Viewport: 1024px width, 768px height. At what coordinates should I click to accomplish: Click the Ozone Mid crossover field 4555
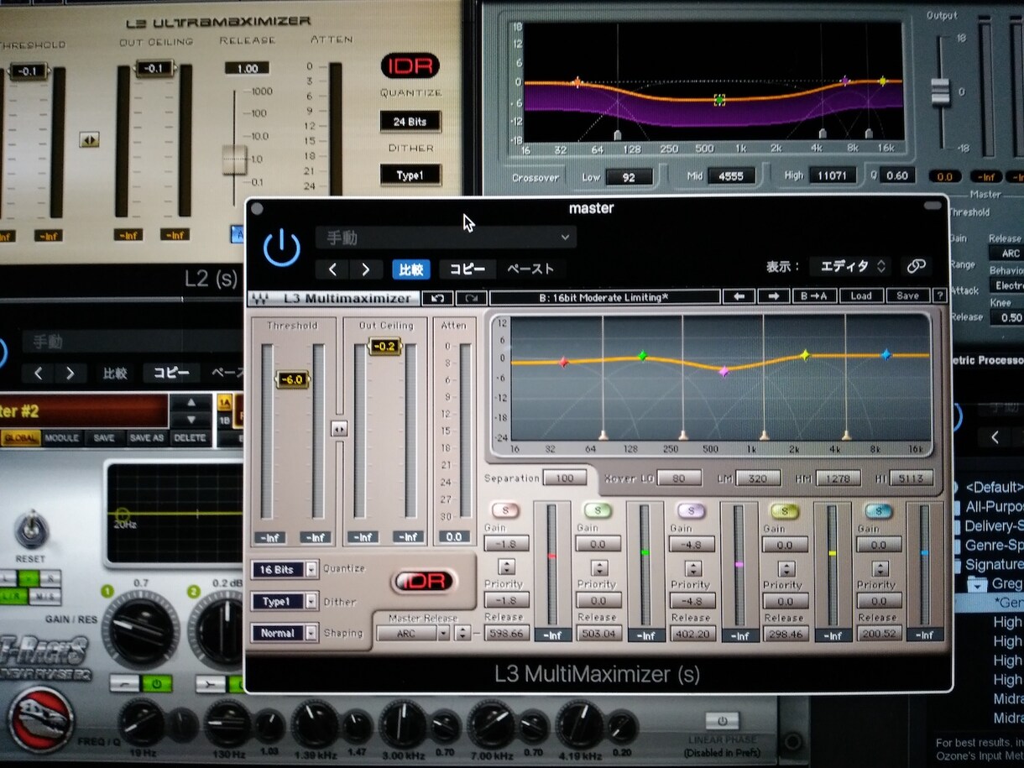(x=730, y=176)
